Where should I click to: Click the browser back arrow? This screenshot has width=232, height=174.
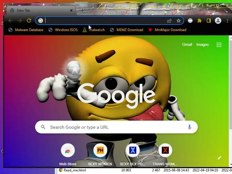tap(10, 21)
